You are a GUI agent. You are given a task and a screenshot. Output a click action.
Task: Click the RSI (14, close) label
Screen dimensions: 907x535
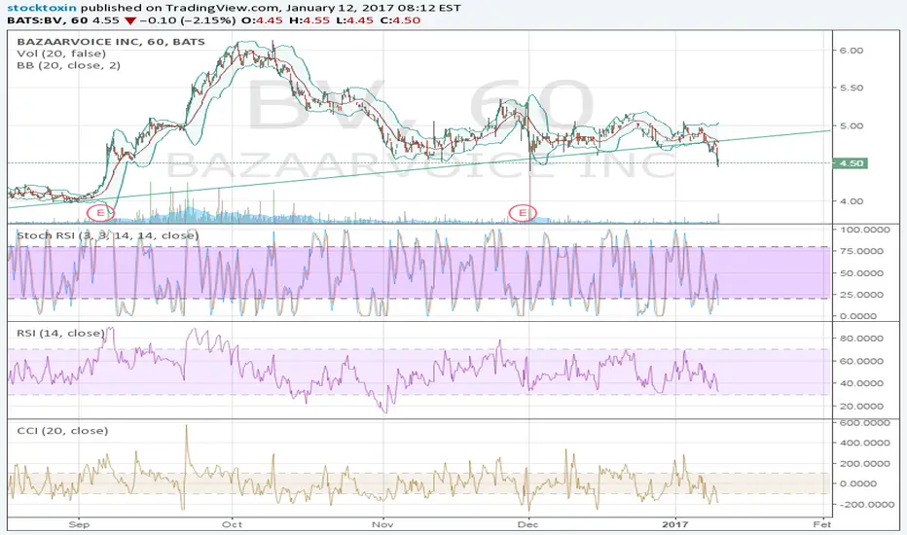(x=60, y=333)
